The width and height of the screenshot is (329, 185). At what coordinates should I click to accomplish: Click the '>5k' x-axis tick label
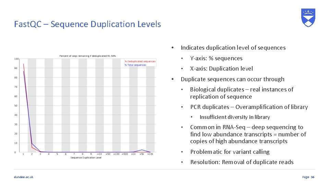[x=142, y=154]
